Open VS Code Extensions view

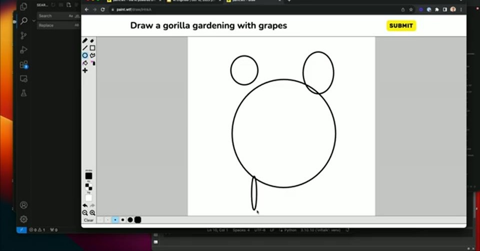tap(23, 64)
